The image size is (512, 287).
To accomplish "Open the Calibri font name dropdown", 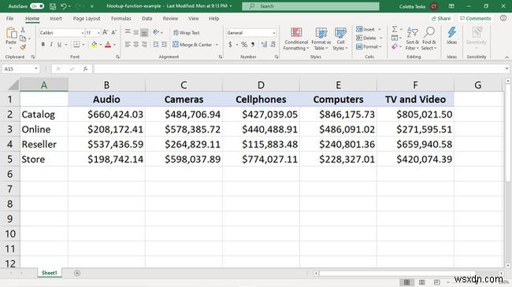I will [x=82, y=32].
